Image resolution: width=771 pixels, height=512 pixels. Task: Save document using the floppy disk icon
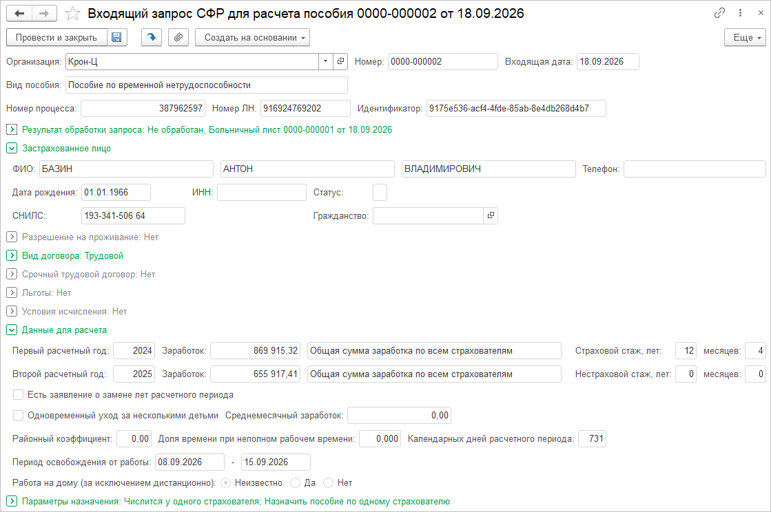tap(116, 37)
